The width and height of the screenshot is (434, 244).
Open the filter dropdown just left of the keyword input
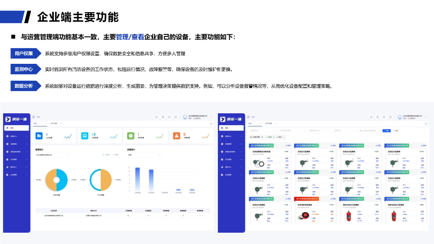(x=345, y=130)
